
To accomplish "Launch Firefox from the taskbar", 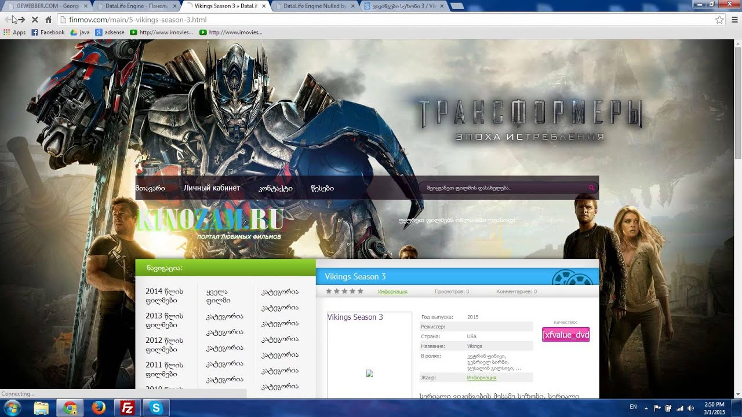I will [x=99, y=408].
